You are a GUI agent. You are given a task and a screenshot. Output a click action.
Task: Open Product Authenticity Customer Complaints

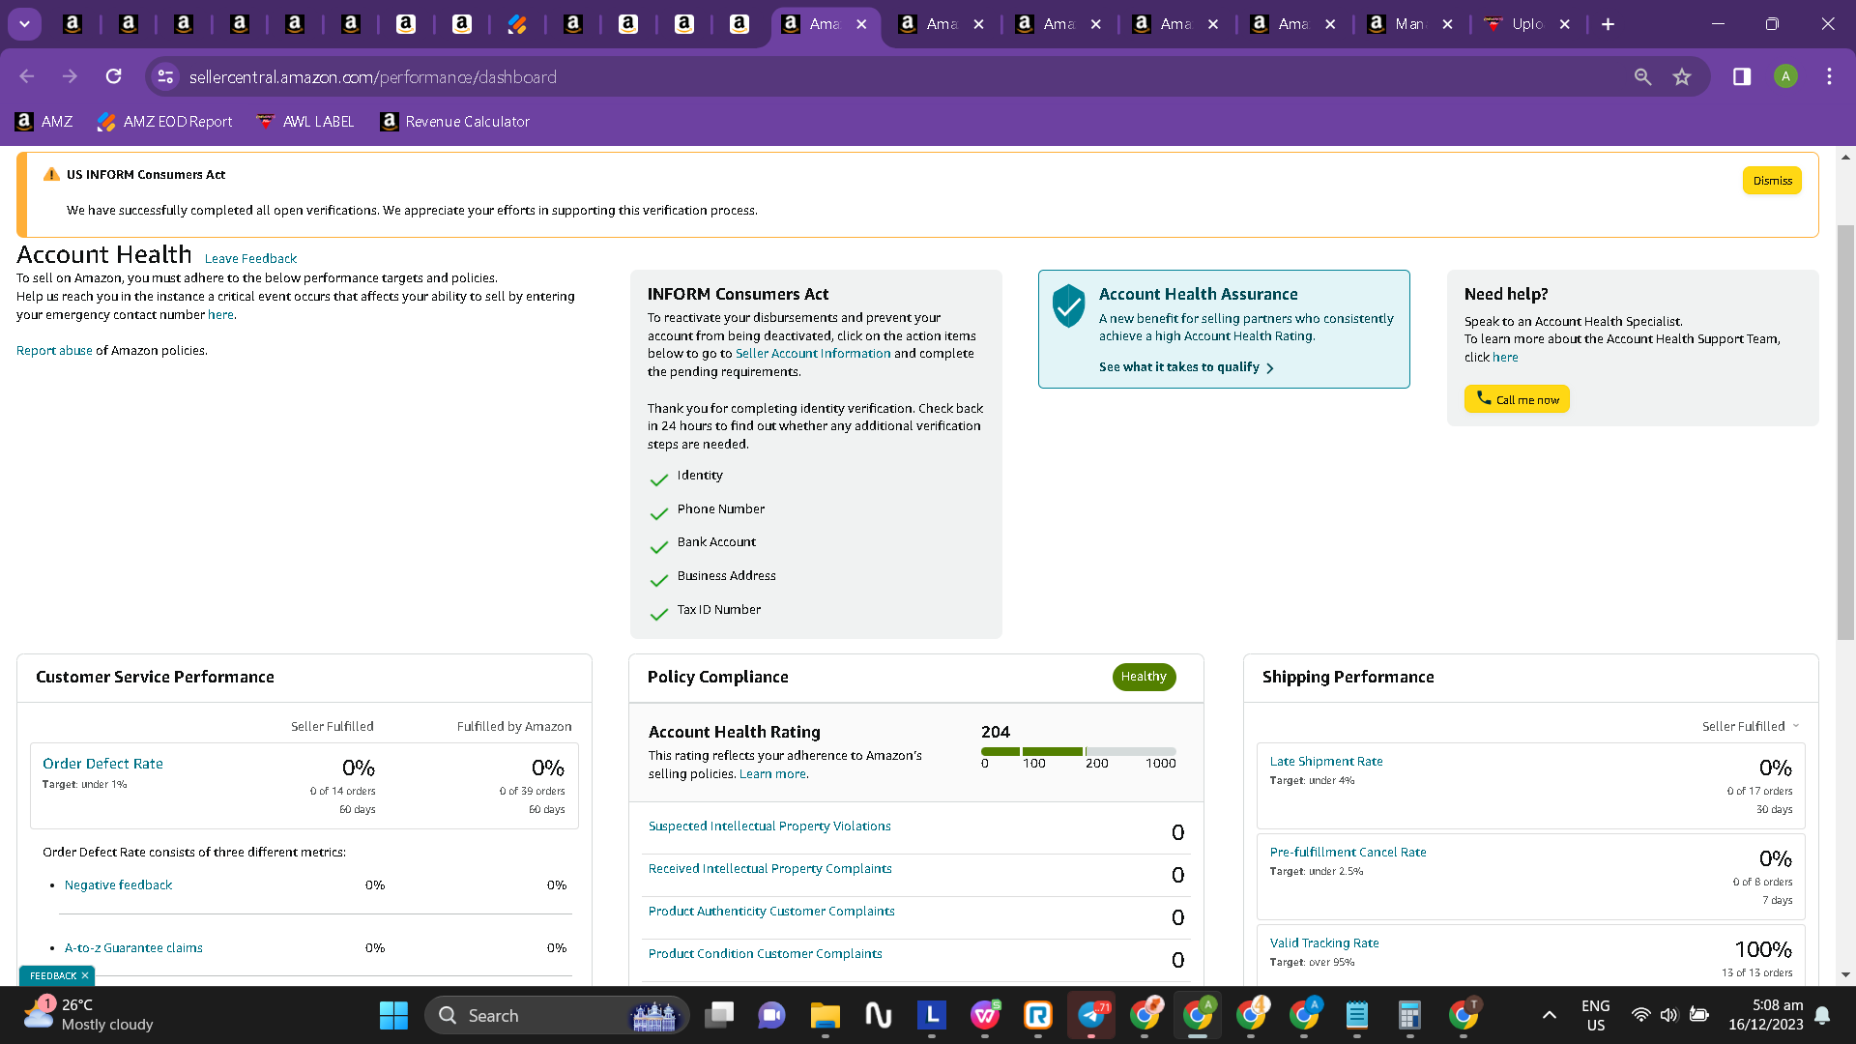(771, 912)
